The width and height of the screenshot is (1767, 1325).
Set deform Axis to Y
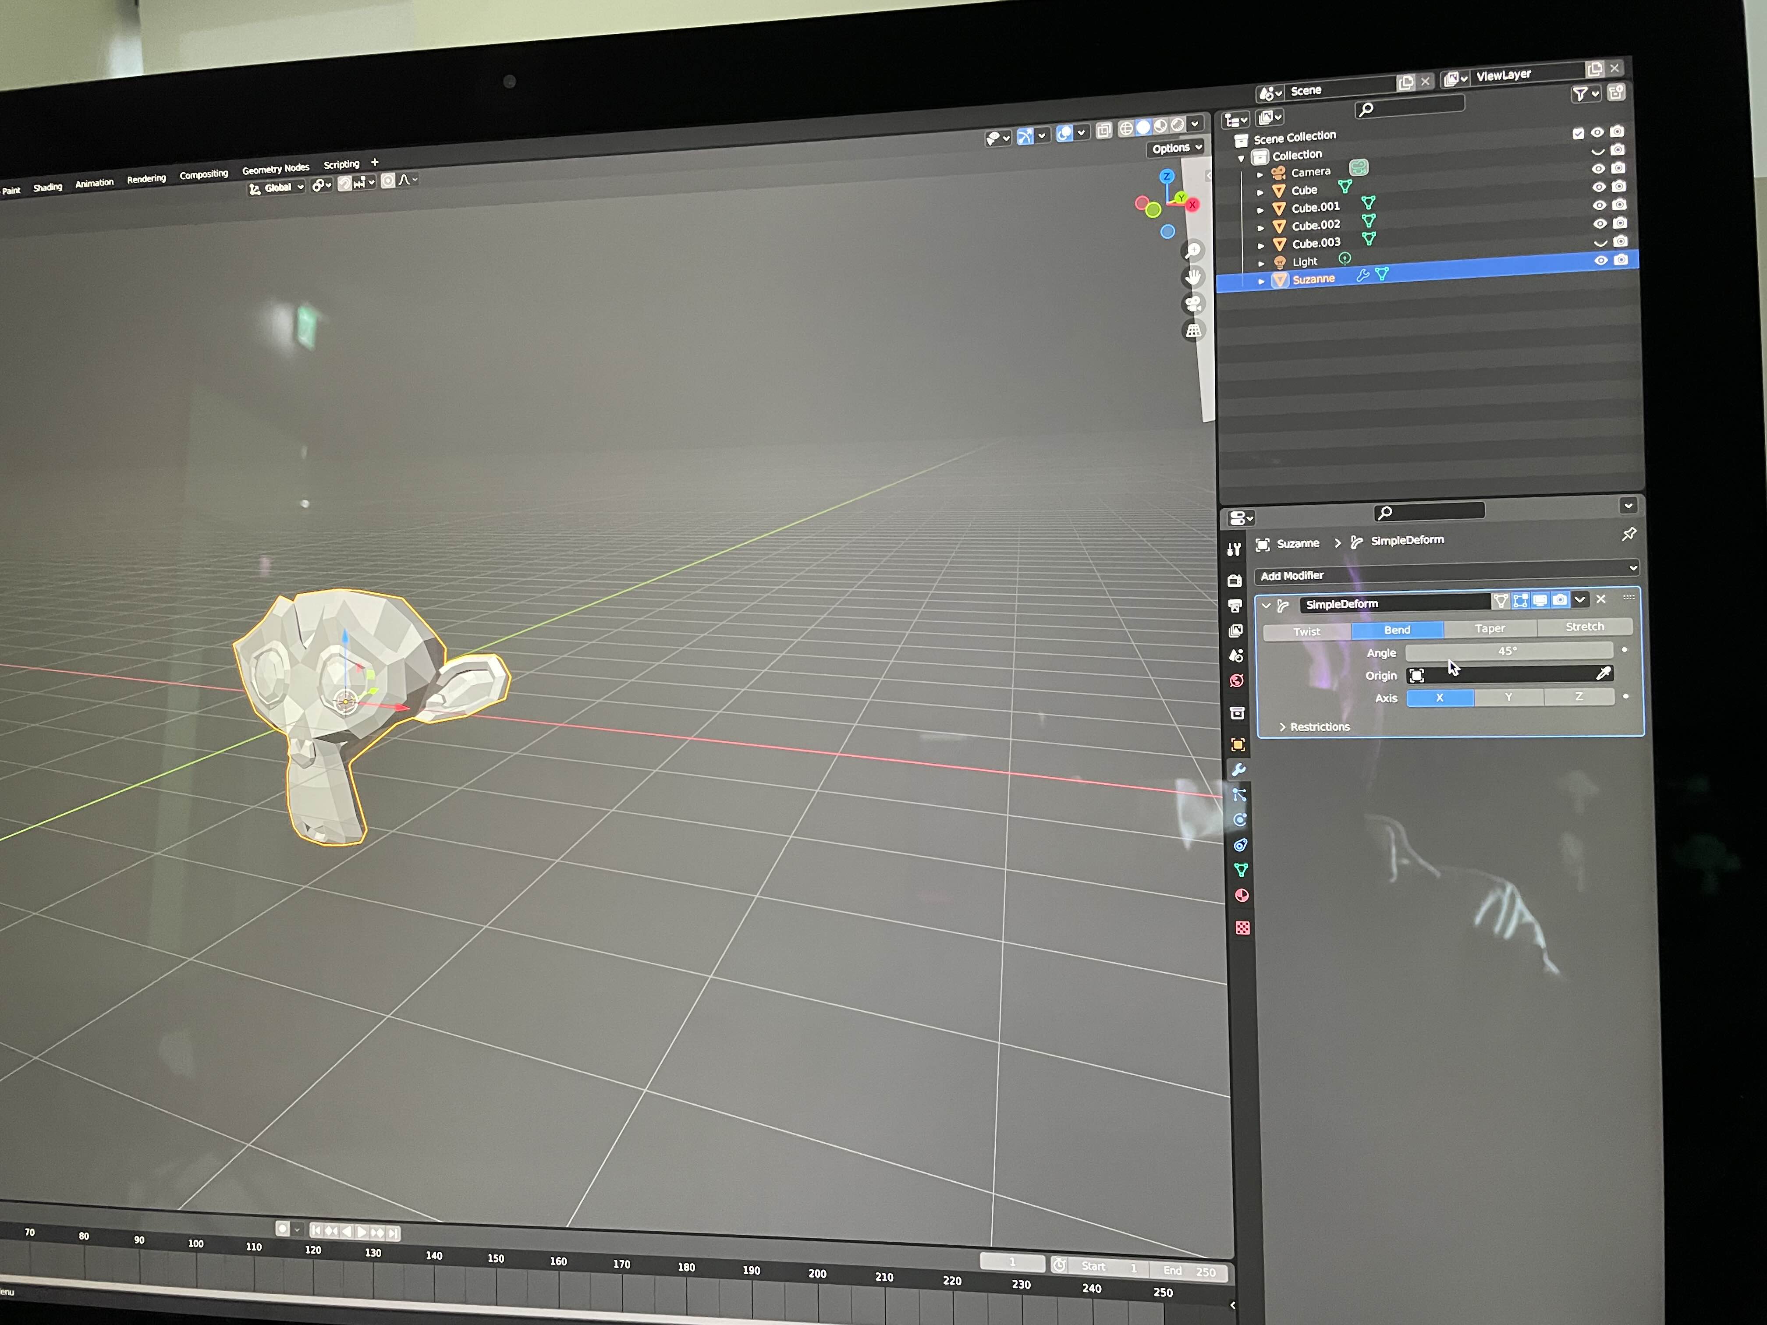pos(1508,697)
